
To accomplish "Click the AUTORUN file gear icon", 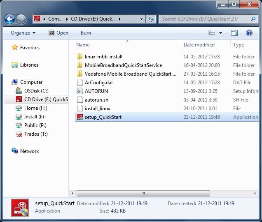I will (80, 91).
